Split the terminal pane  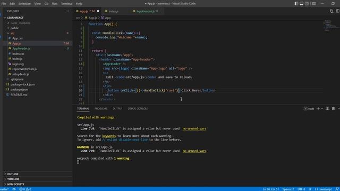[x=327, y=108]
